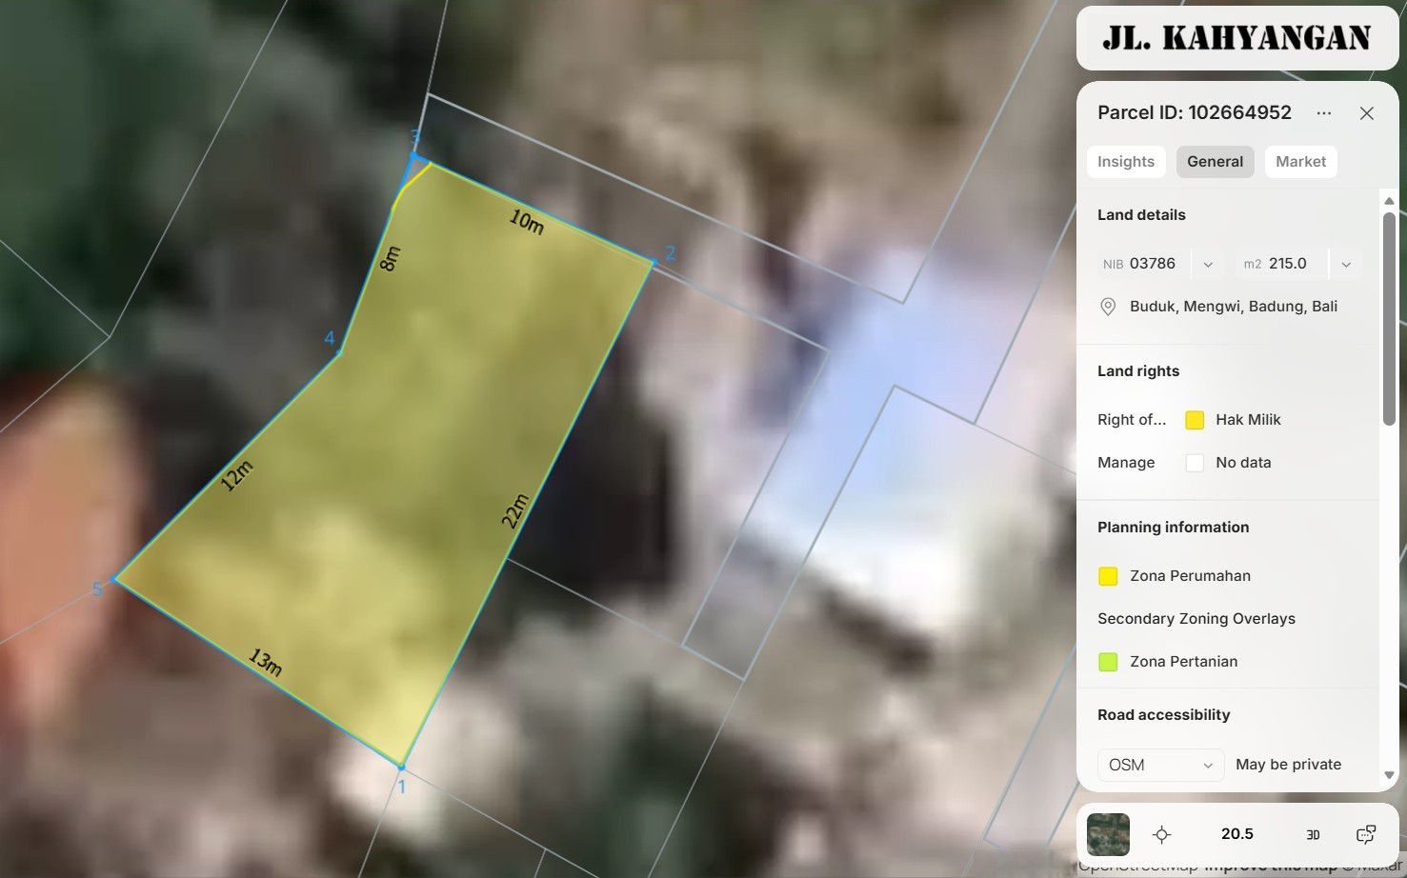This screenshot has height=878, width=1407.
Task: Click the locate-me crosshair icon
Action: pos(1160,835)
